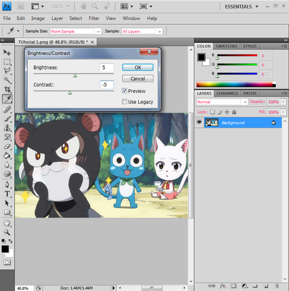Close the Brightness/Contrast dialog
289x291 pixels.
tap(149, 52)
